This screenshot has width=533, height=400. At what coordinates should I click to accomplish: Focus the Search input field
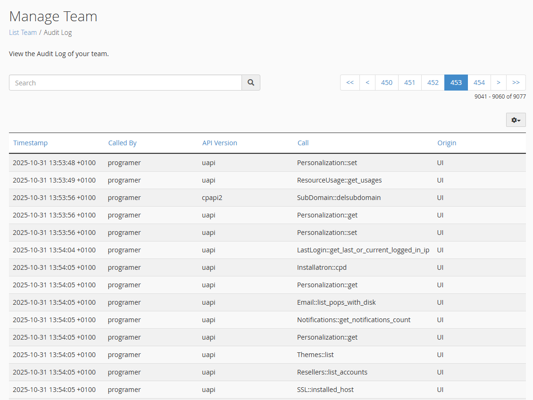click(125, 83)
